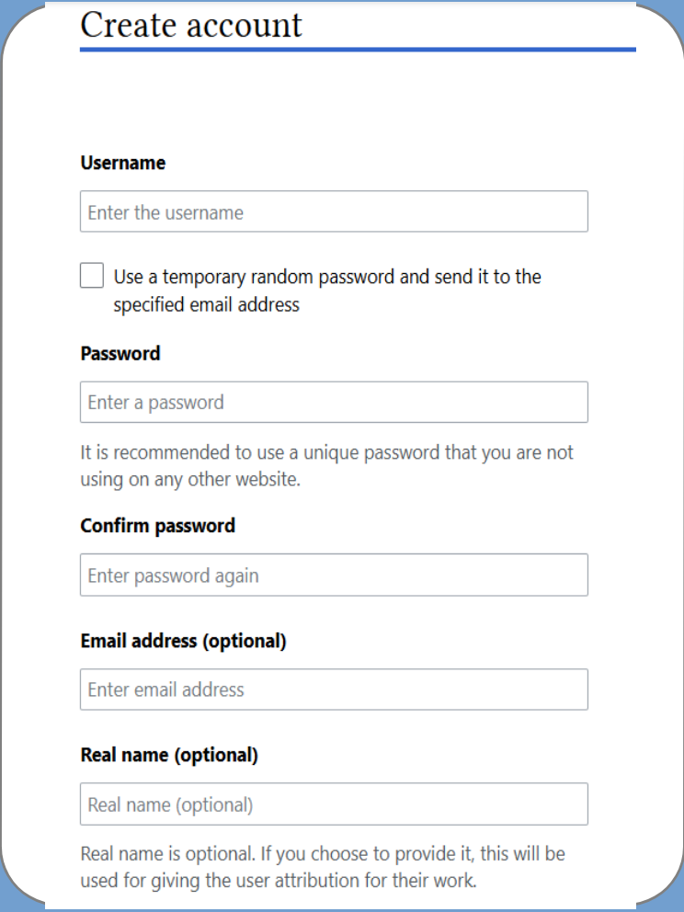The image size is (684, 912).
Task: Click the 'Enter the username' placeholder
Action: pos(165,212)
